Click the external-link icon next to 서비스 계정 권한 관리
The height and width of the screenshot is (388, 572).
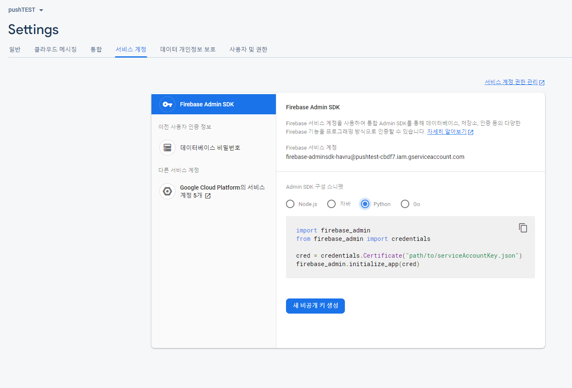(542, 82)
